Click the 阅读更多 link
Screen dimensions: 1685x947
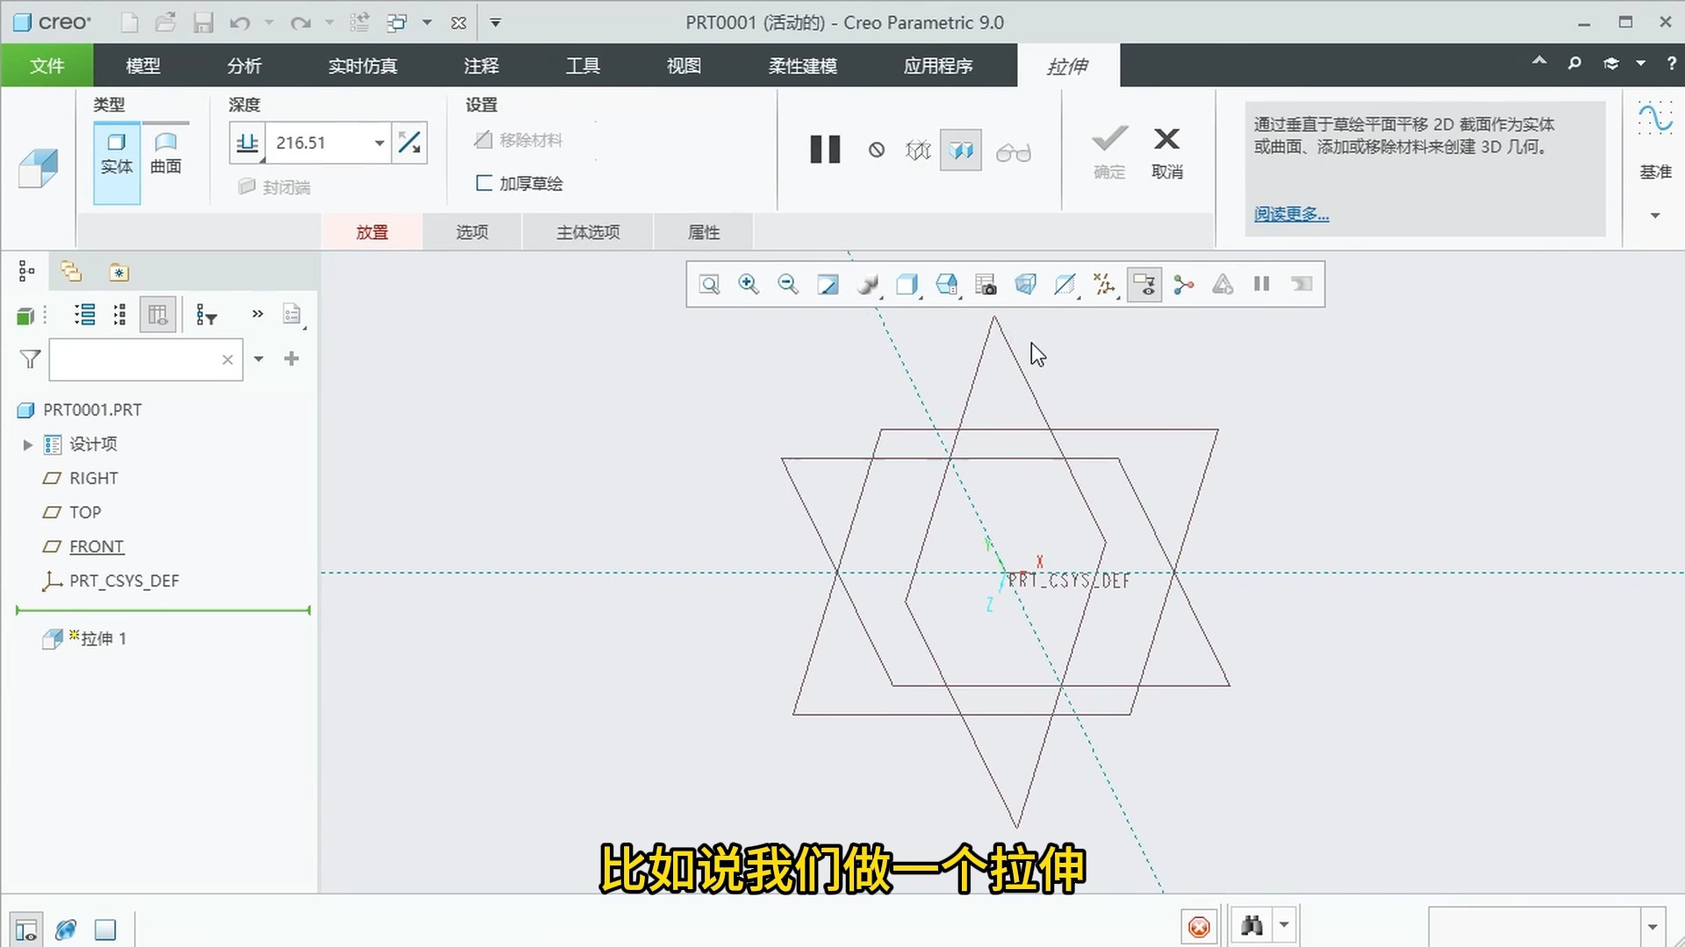pos(1291,214)
